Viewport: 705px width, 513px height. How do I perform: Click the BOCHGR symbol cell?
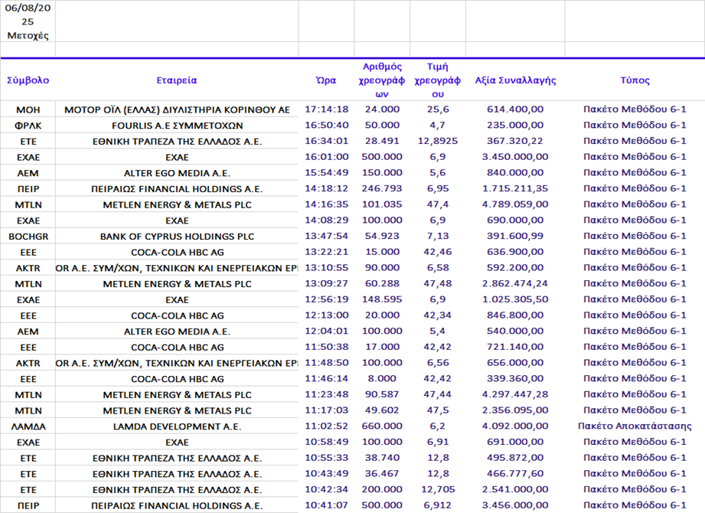[x=28, y=237]
